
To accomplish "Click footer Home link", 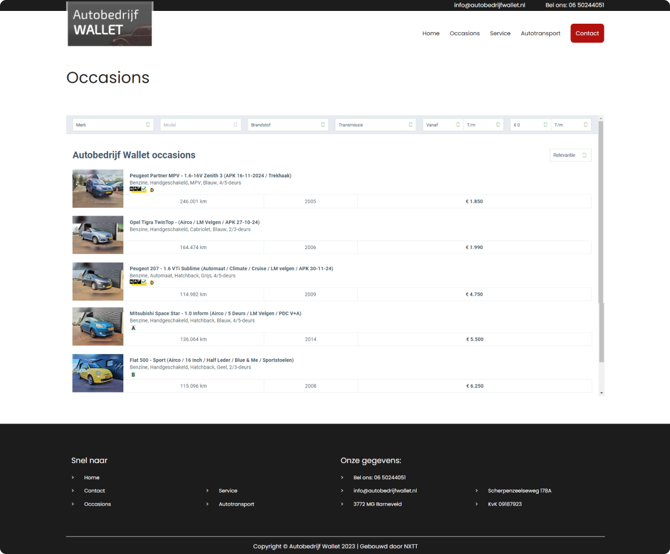I will (92, 477).
